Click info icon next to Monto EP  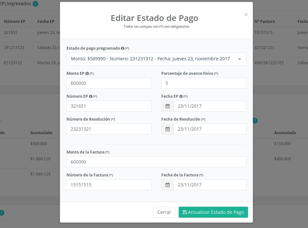(x=87, y=74)
